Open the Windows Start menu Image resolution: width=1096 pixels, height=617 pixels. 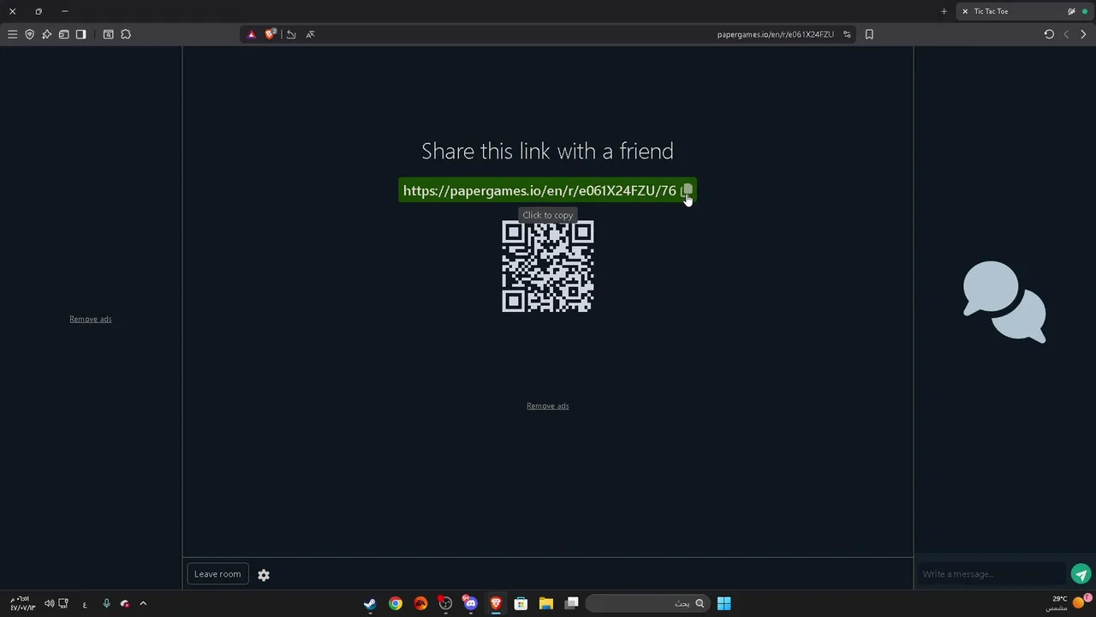coord(724,603)
